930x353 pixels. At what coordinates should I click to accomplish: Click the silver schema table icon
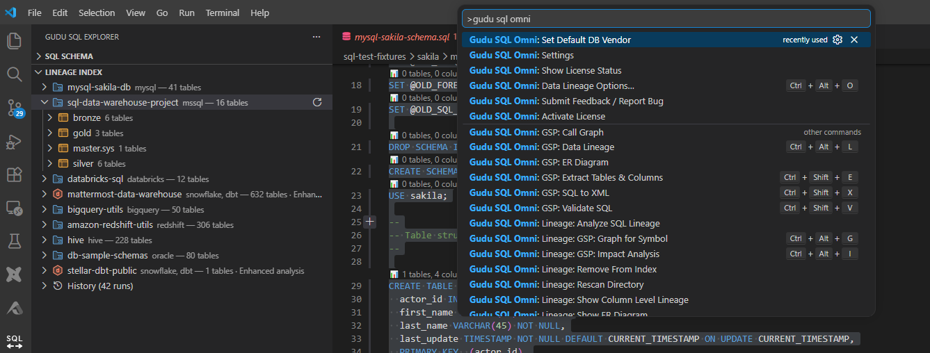(63, 163)
